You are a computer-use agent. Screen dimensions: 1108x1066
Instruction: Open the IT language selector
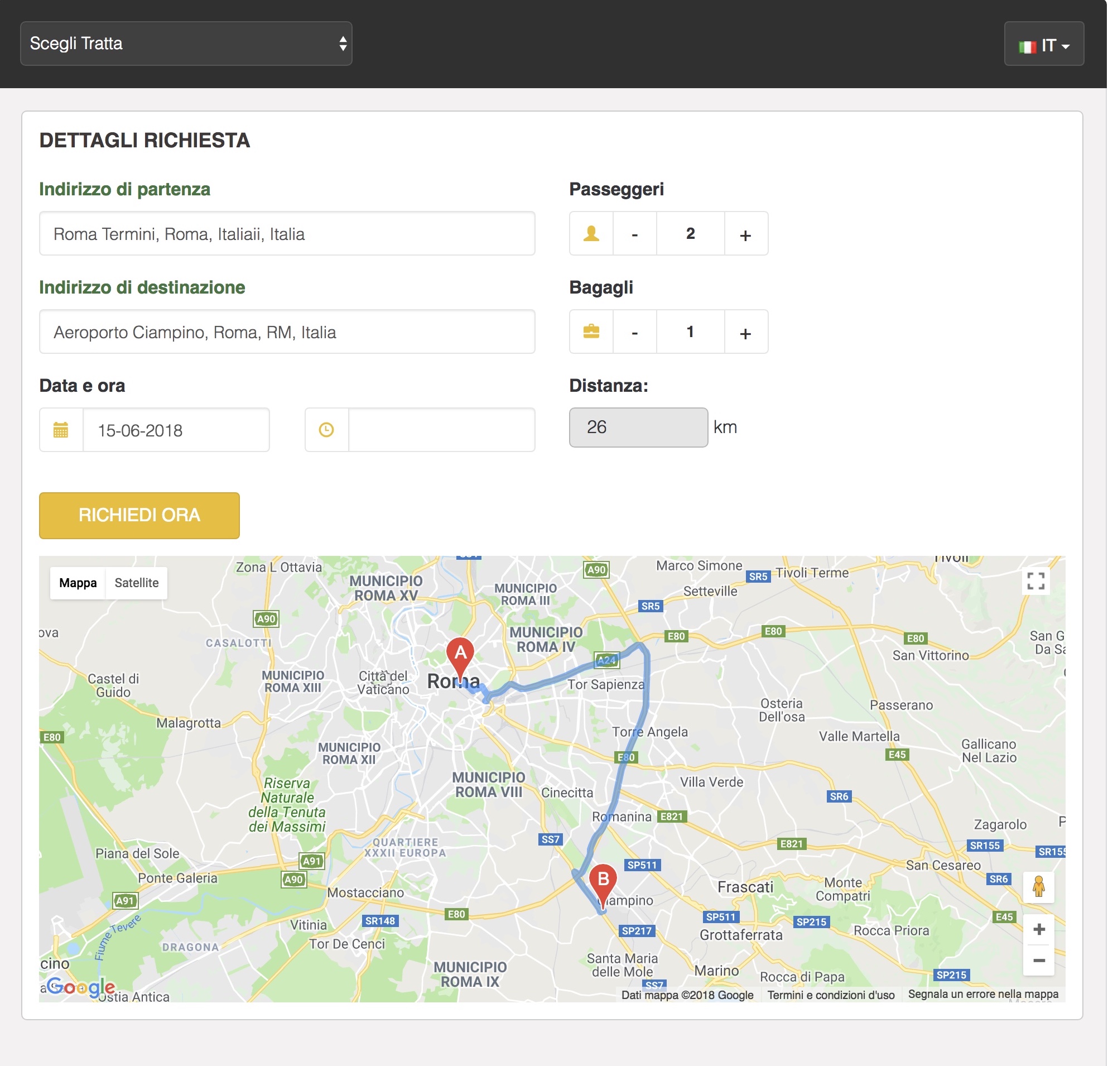pos(1043,45)
